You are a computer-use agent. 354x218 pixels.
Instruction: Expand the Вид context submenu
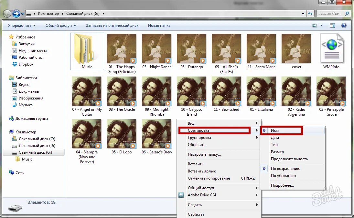219,123
